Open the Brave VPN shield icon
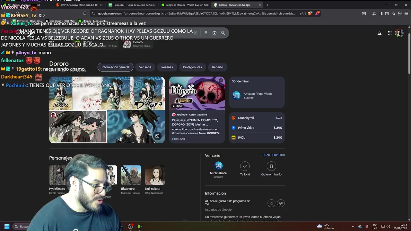The width and height of the screenshot is (411, 231). (400, 13)
